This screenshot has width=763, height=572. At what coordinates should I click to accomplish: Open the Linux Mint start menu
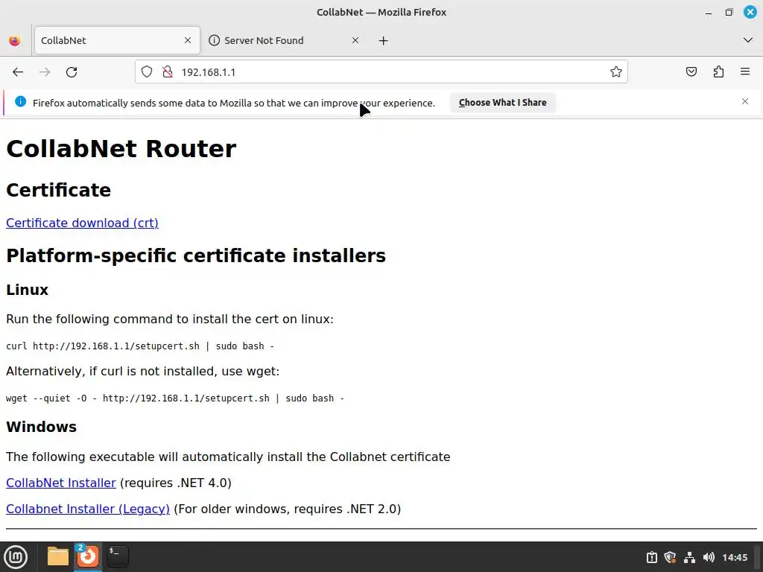click(x=16, y=557)
